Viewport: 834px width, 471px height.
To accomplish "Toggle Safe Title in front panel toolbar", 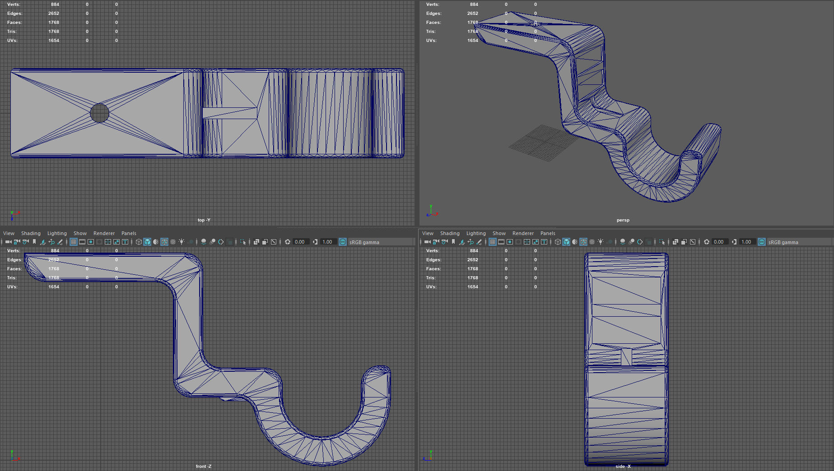I will (x=125, y=242).
